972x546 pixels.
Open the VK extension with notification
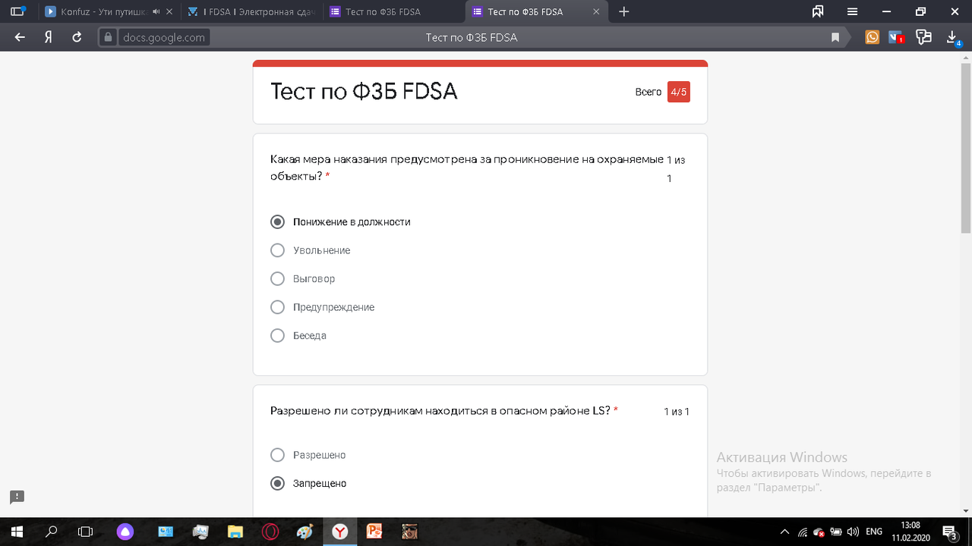pyautogui.click(x=895, y=36)
